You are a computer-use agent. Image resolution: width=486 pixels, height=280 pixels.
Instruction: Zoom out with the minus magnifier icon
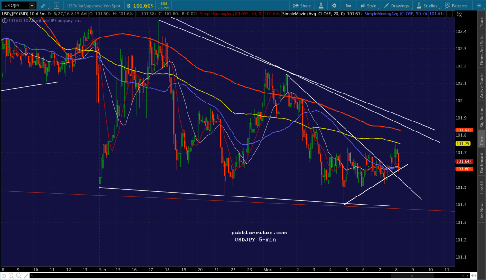(x=19, y=276)
